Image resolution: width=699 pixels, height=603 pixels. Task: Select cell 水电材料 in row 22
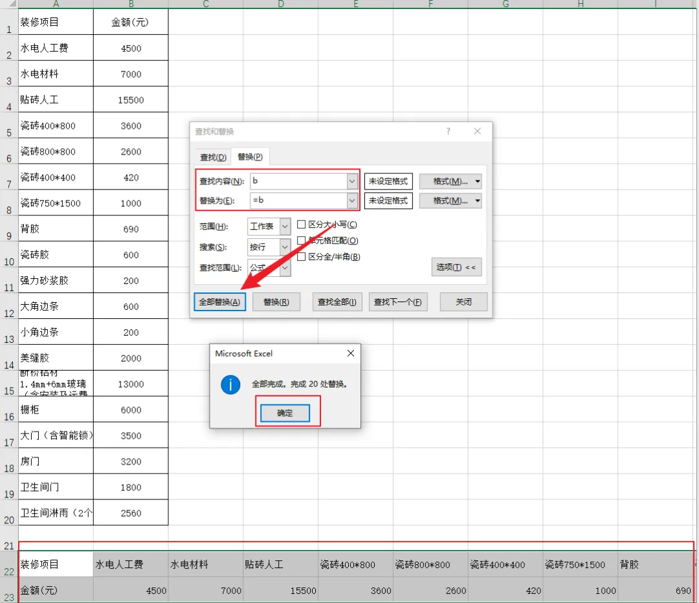(x=206, y=564)
